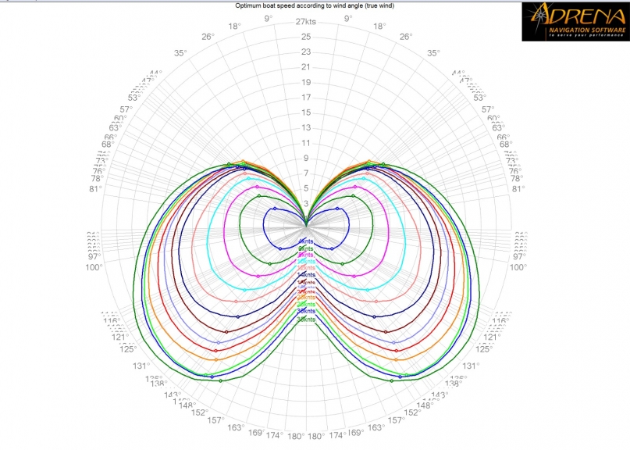Select the 17 speed ring label
Image resolution: width=630 pixels, height=450 pixels.
306,98
